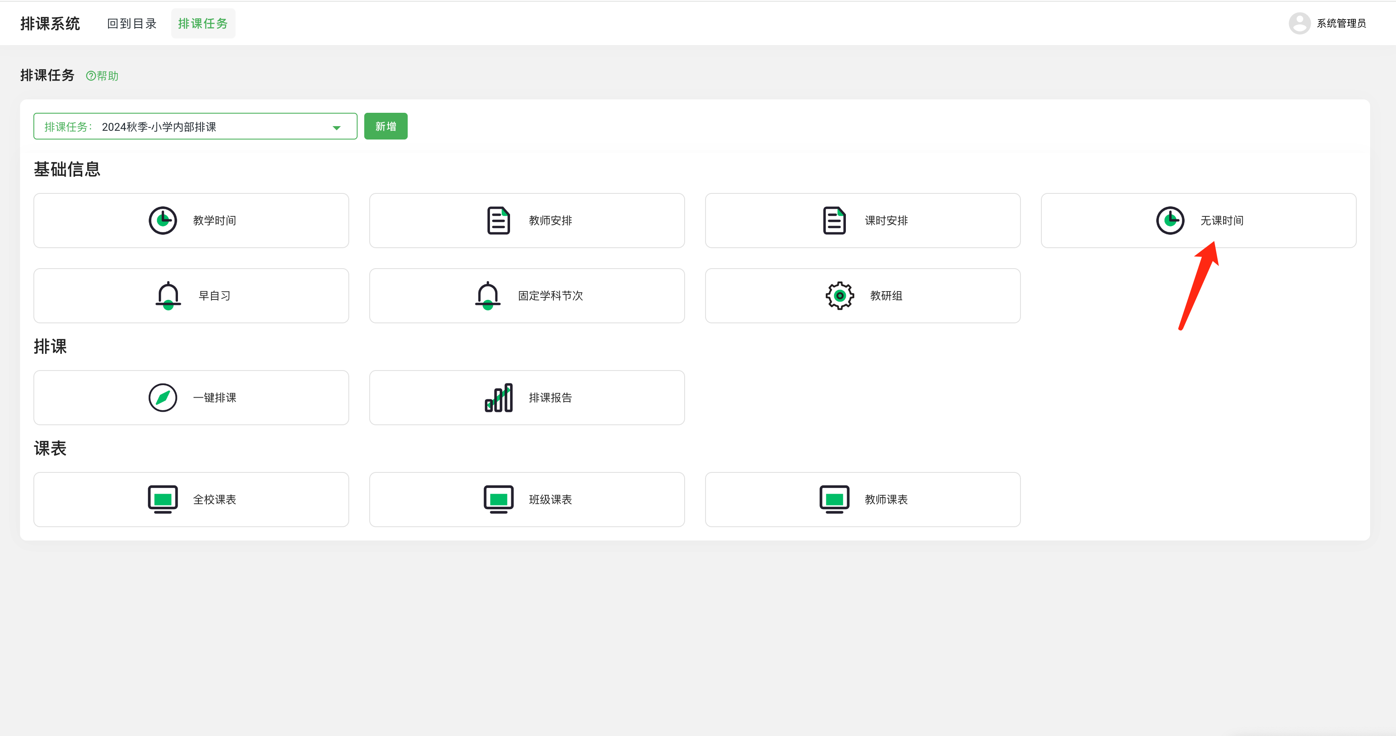Click the 固定学科节次 bell icon
The width and height of the screenshot is (1396, 736).
tap(488, 295)
